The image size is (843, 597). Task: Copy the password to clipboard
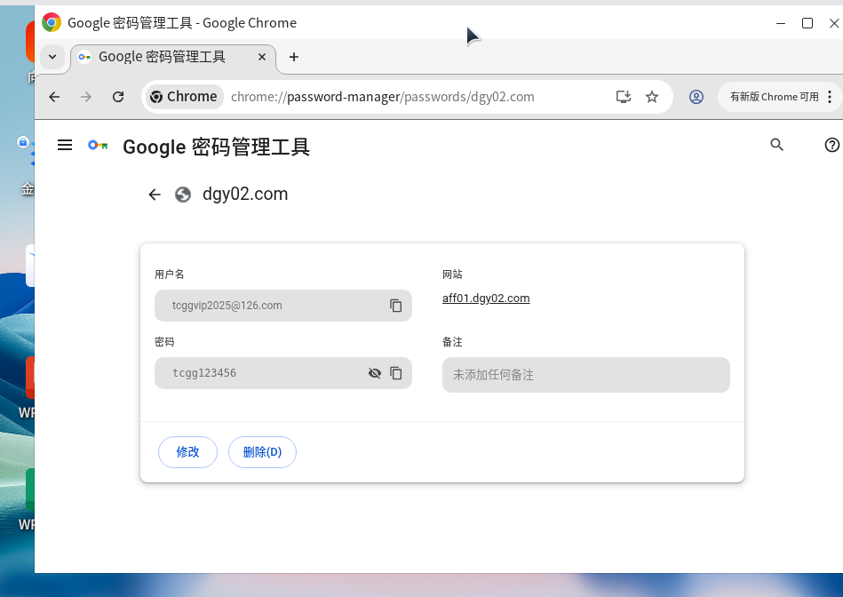(396, 373)
